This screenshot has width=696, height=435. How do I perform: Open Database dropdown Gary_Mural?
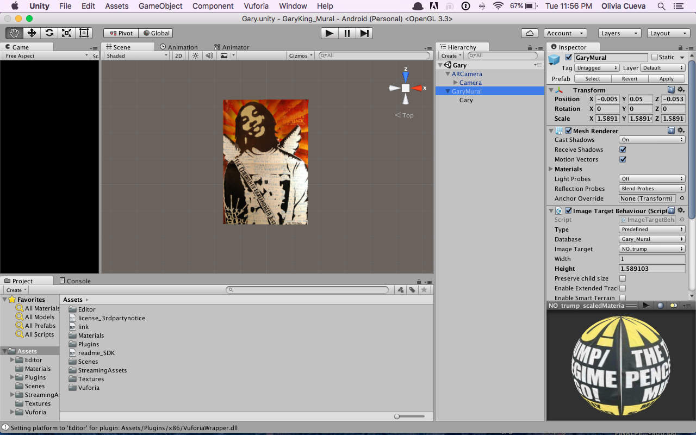(x=652, y=239)
